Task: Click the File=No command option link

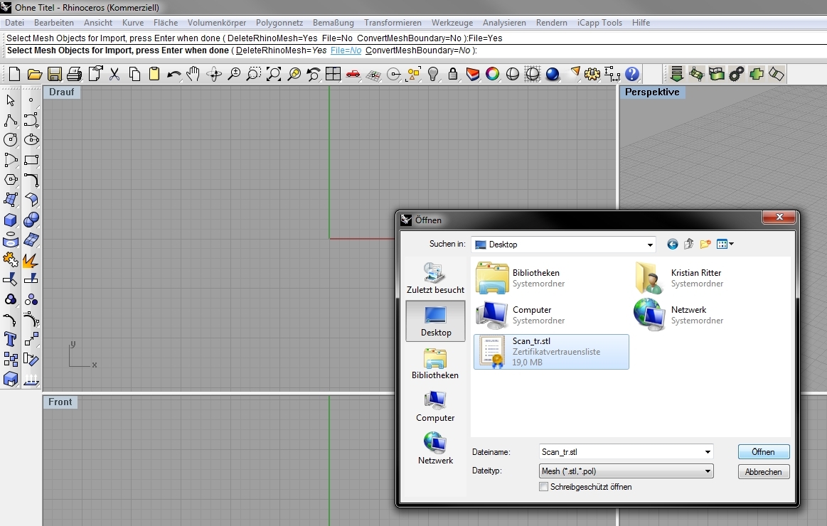Action: (x=346, y=50)
